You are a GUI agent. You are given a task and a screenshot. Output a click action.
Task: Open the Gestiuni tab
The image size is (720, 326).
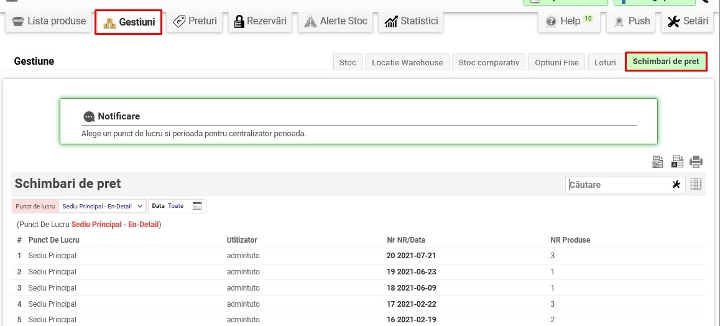tap(129, 22)
